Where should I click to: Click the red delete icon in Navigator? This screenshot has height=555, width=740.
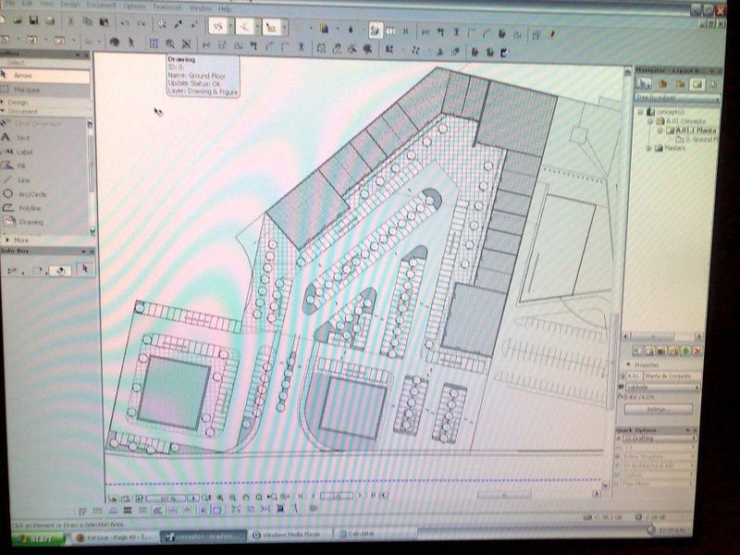[697, 351]
